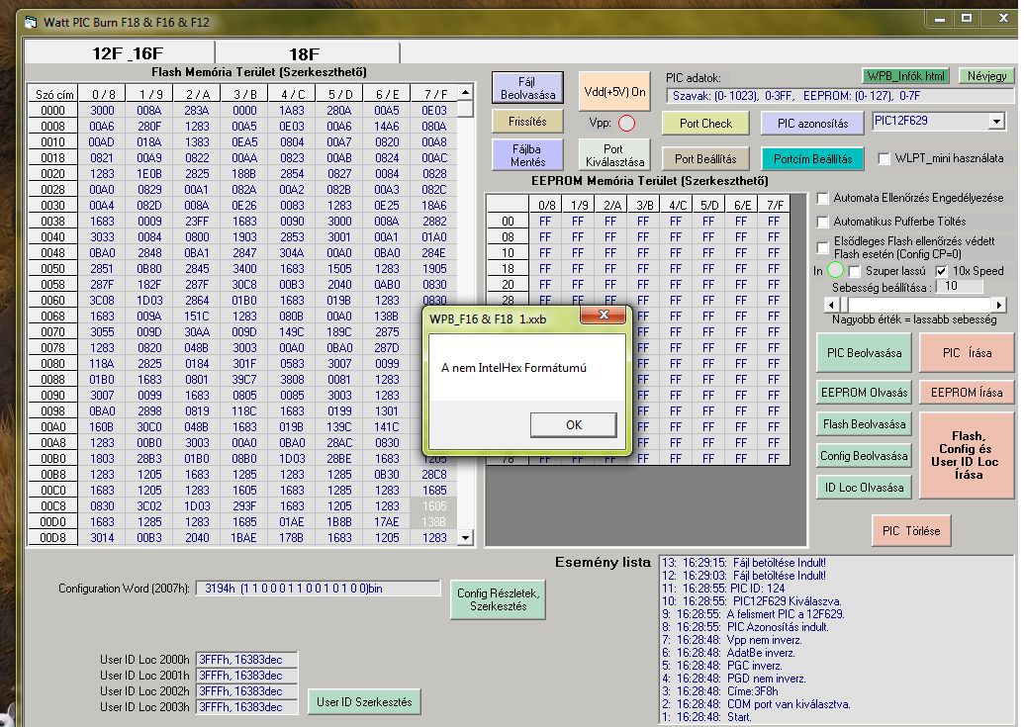Click the User ID Loc 2003h field
The height and width of the screenshot is (727, 1024).
tap(247, 707)
